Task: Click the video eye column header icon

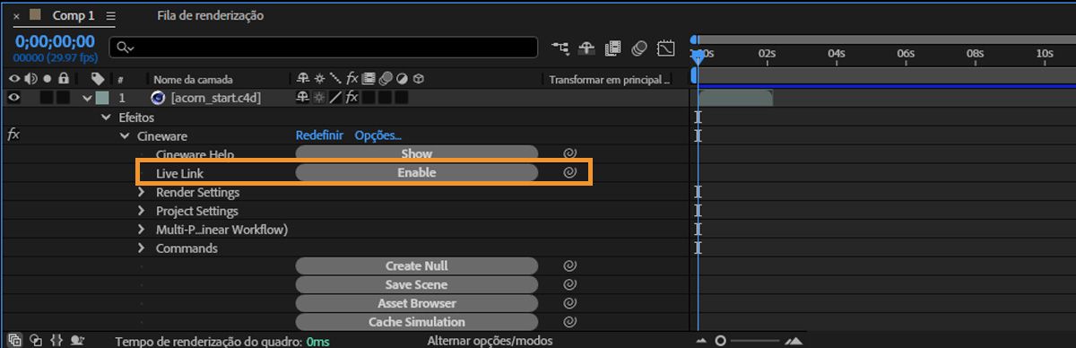Action: pyautogui.click(x=14, y=79)
